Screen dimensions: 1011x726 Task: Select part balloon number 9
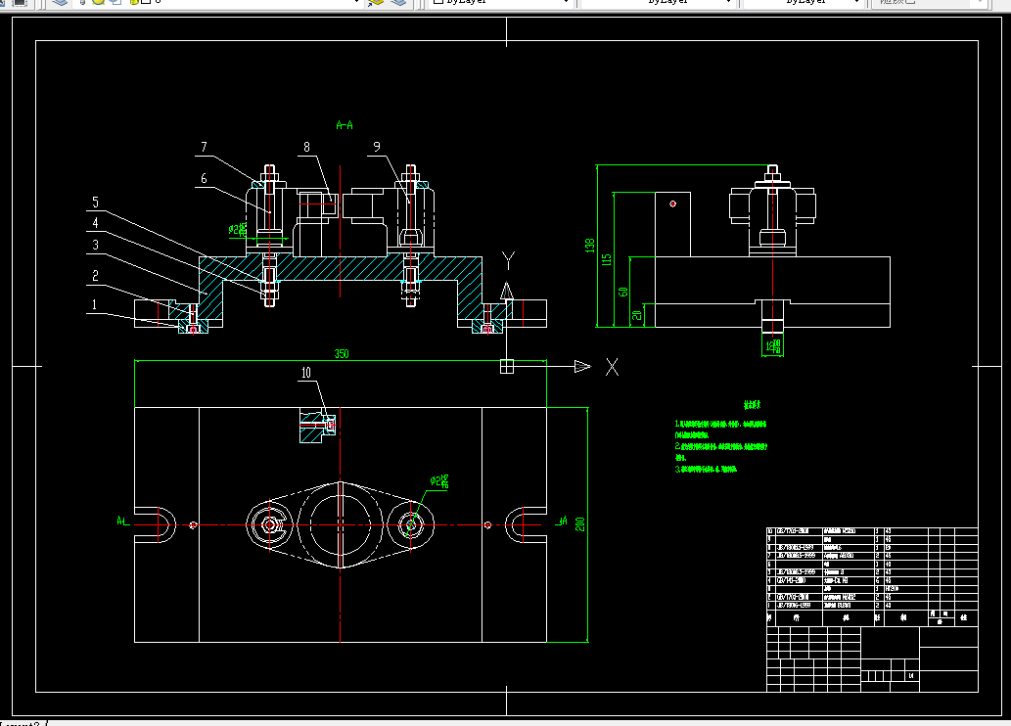pyautogui.click(x=377, y=147)
